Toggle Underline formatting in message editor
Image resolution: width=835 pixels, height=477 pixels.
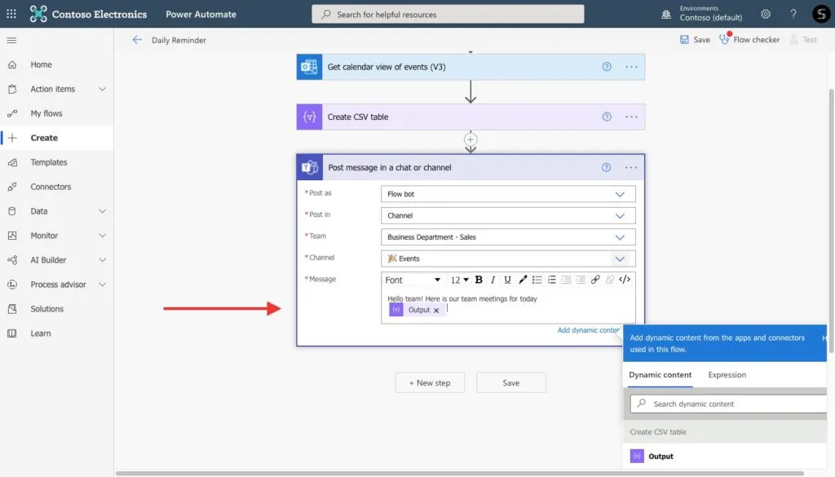point(507,280)
